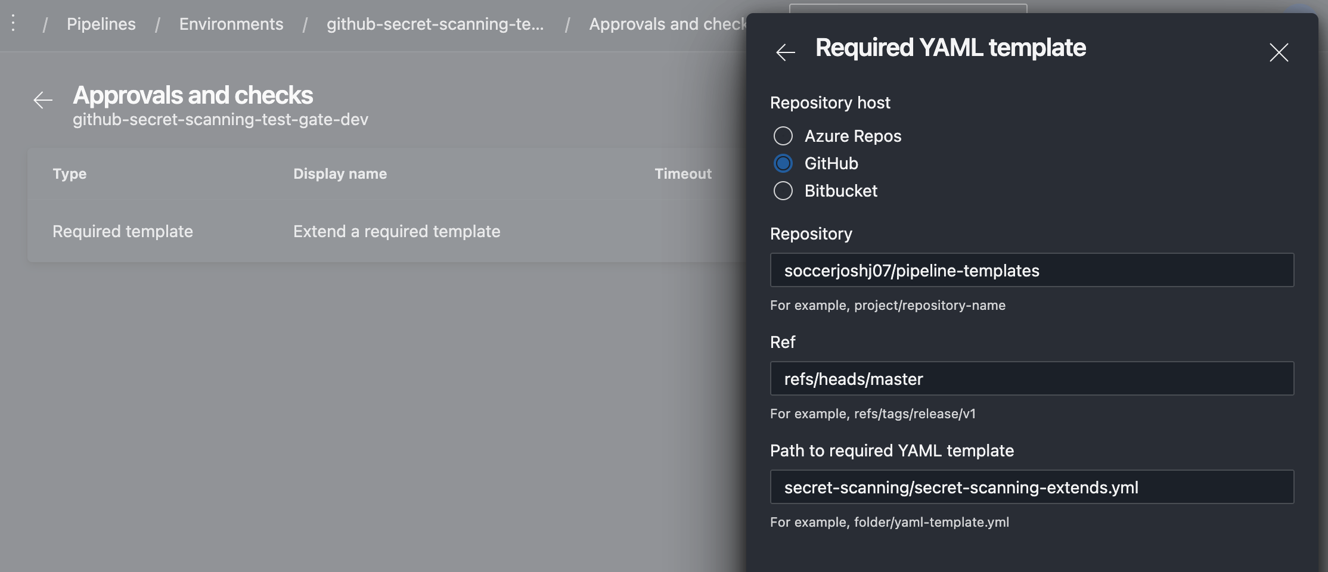Click the Path to required YAML template field
This screenshot has width=1328, height=572.
pyautogui.click(x=1032, y=487)
